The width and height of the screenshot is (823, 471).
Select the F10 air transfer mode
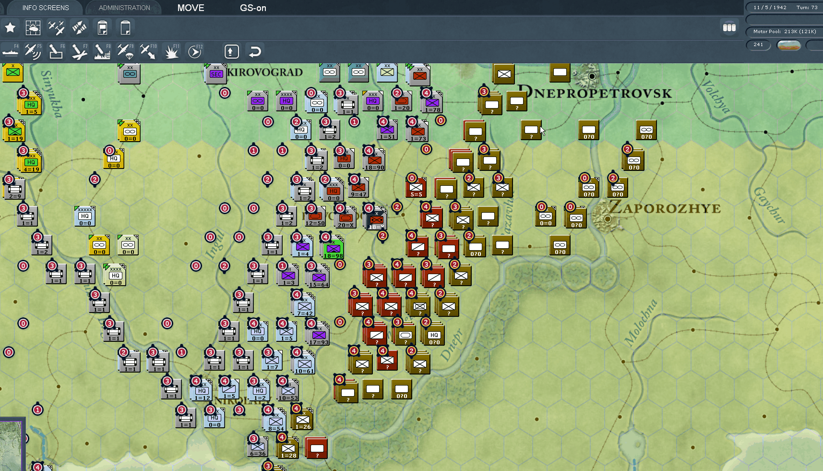coord(148,51)
